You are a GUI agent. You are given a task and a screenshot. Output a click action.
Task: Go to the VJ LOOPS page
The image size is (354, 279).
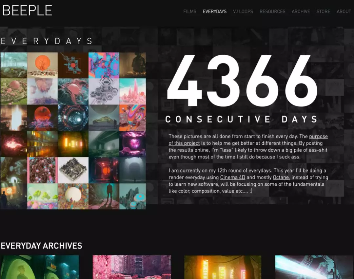[243, 11]
